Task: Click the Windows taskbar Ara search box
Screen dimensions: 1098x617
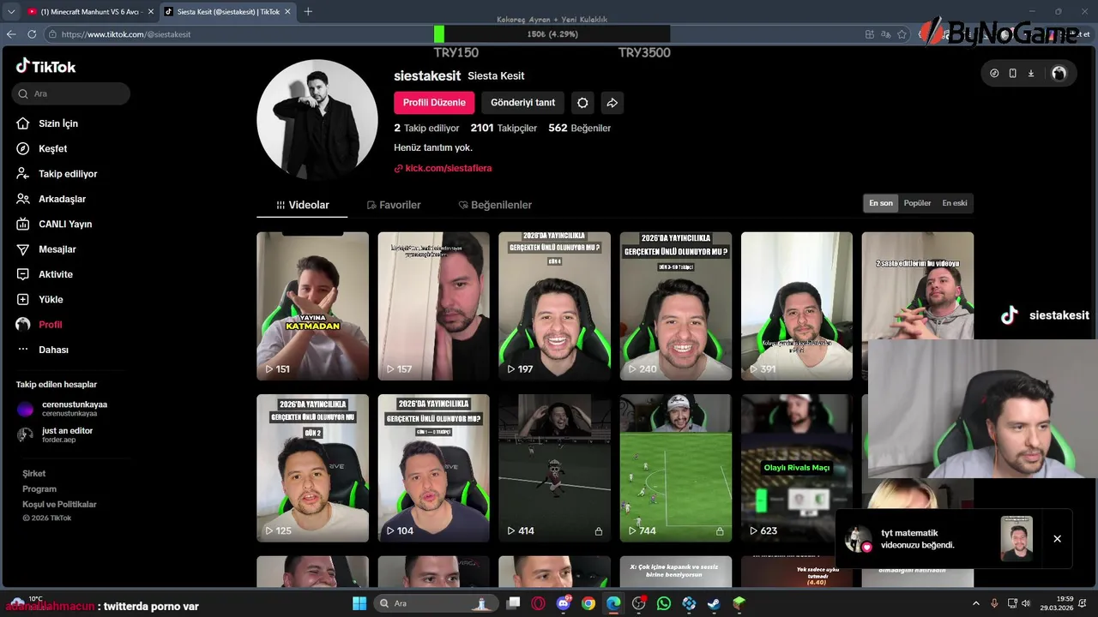Action: coord(436,603)
